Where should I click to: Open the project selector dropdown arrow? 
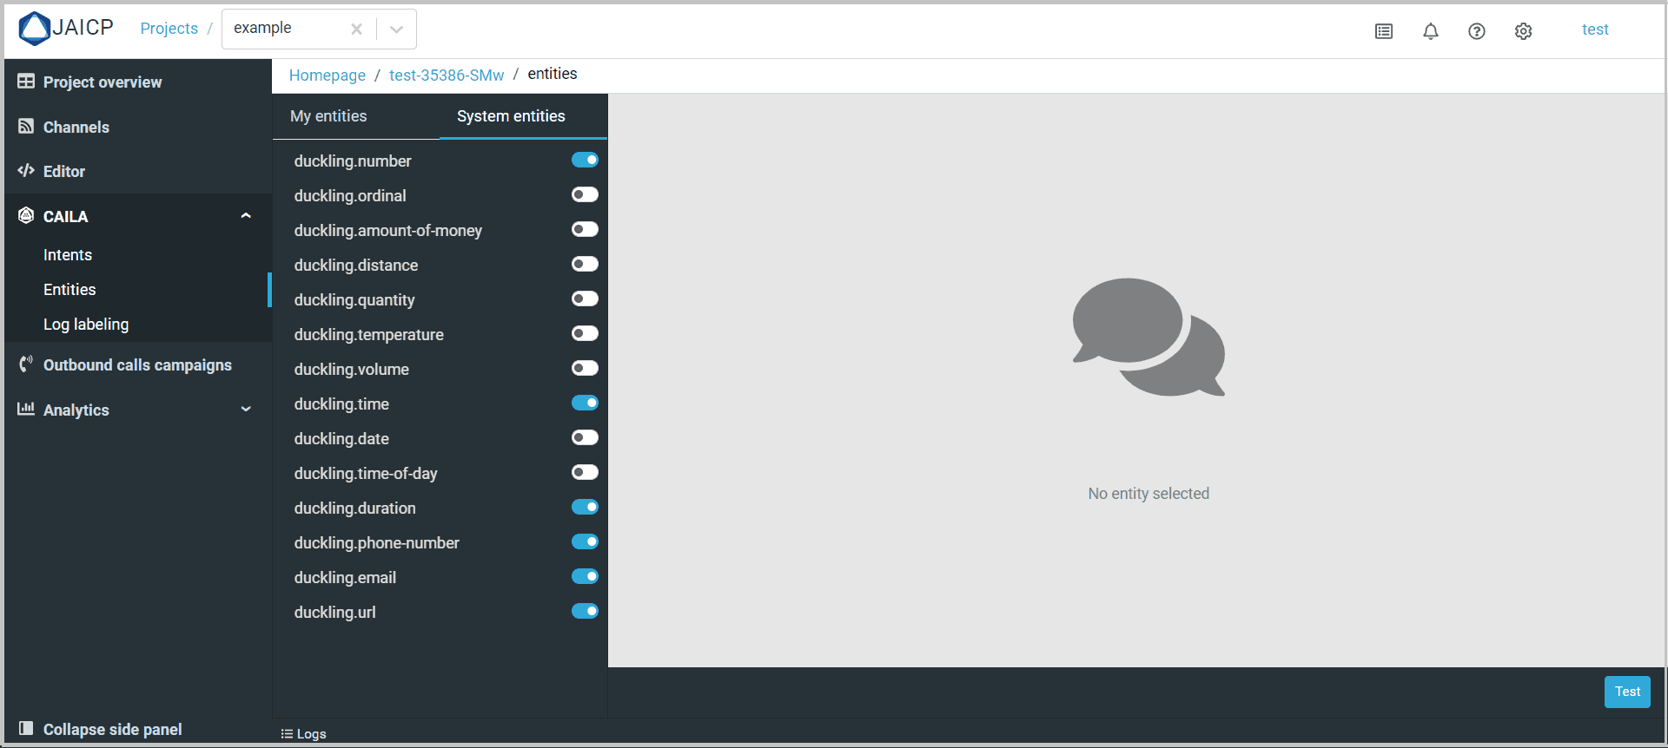point(396,30)
